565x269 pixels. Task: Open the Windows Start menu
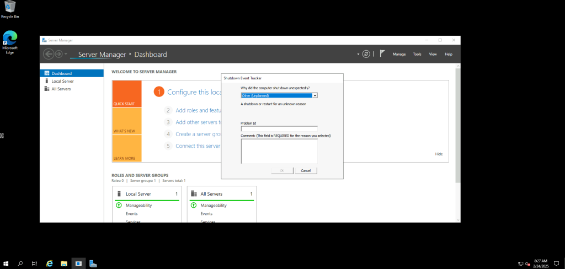(x=6, y=263)
